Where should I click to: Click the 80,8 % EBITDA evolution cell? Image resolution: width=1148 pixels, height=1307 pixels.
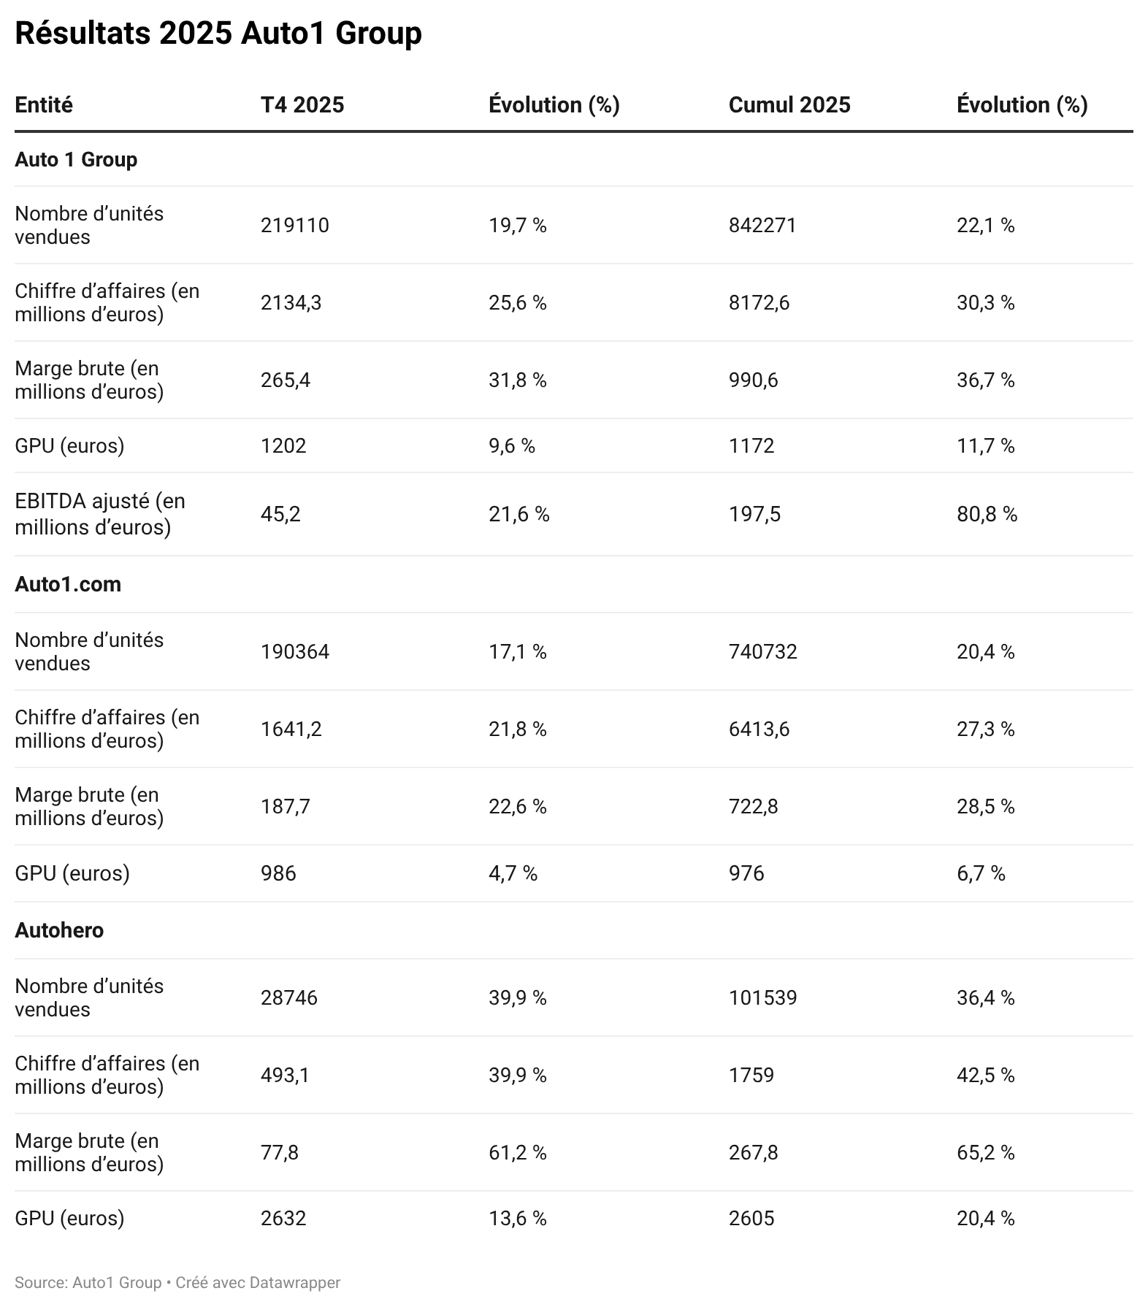point(987,514)
